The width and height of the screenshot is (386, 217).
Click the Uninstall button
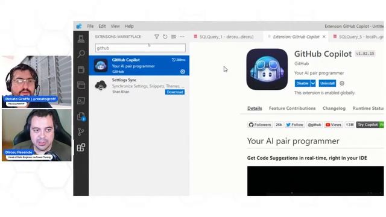click(327, 83)
